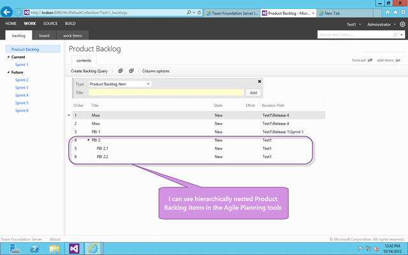
Task: Collapse the PBI 2 row
Action: (x=88, y=140)
